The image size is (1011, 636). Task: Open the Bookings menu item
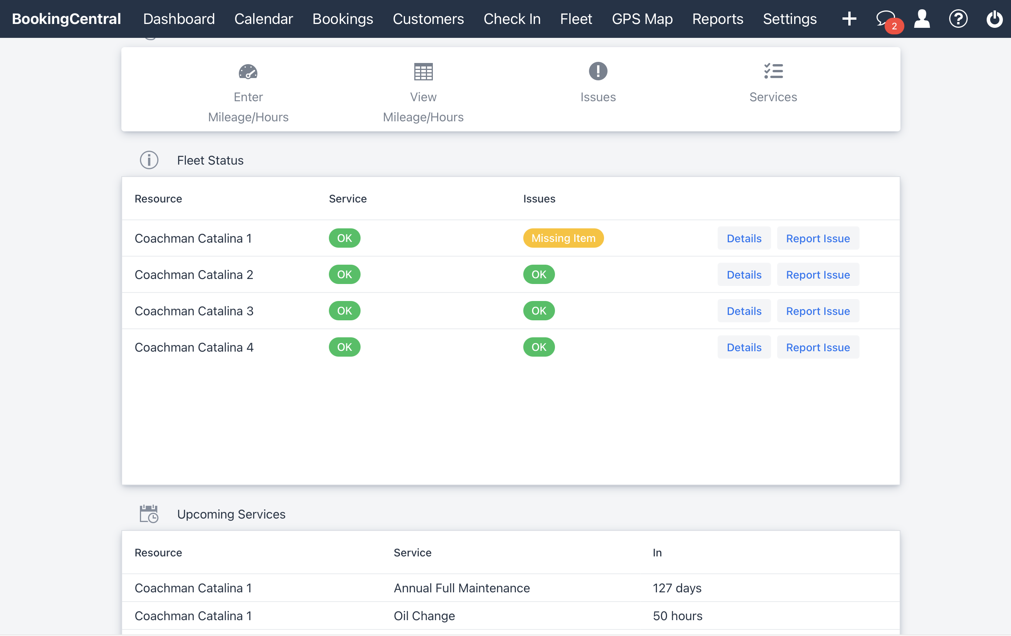342,19
